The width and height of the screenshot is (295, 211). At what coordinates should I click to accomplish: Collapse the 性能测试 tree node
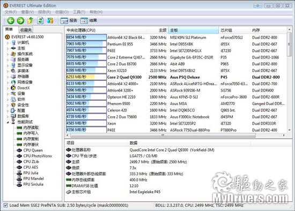8,122
